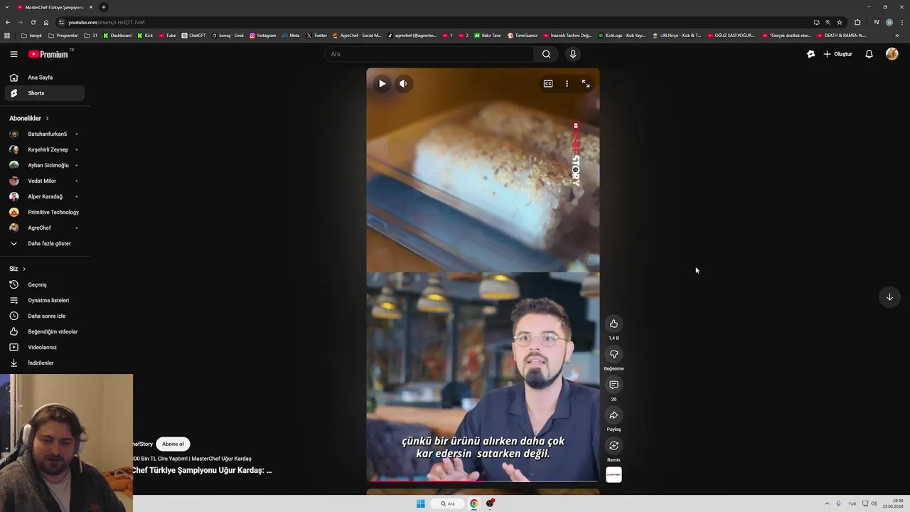Open the ChatGPT bookmark
The image size is (910, 512).
[x=193, y=36]
